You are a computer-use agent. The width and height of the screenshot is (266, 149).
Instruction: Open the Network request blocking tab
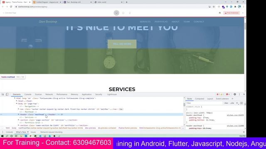(x=52, y=132)
